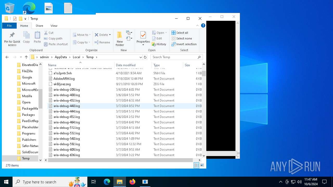Click Cut scissors in Clipboard group
The width and height of the screenshot is (333, 187).
49,33
